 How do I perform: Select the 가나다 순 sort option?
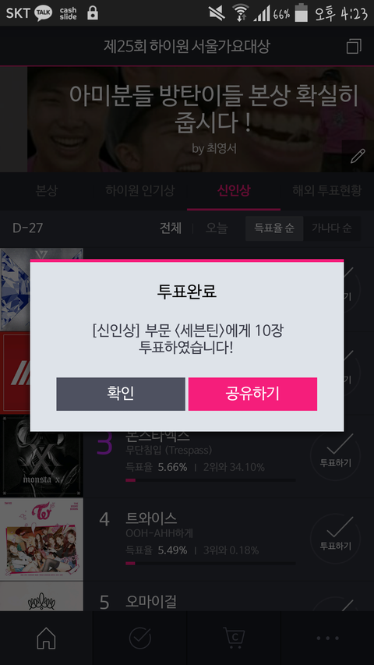pyautogui.click(x=332, y=228)
